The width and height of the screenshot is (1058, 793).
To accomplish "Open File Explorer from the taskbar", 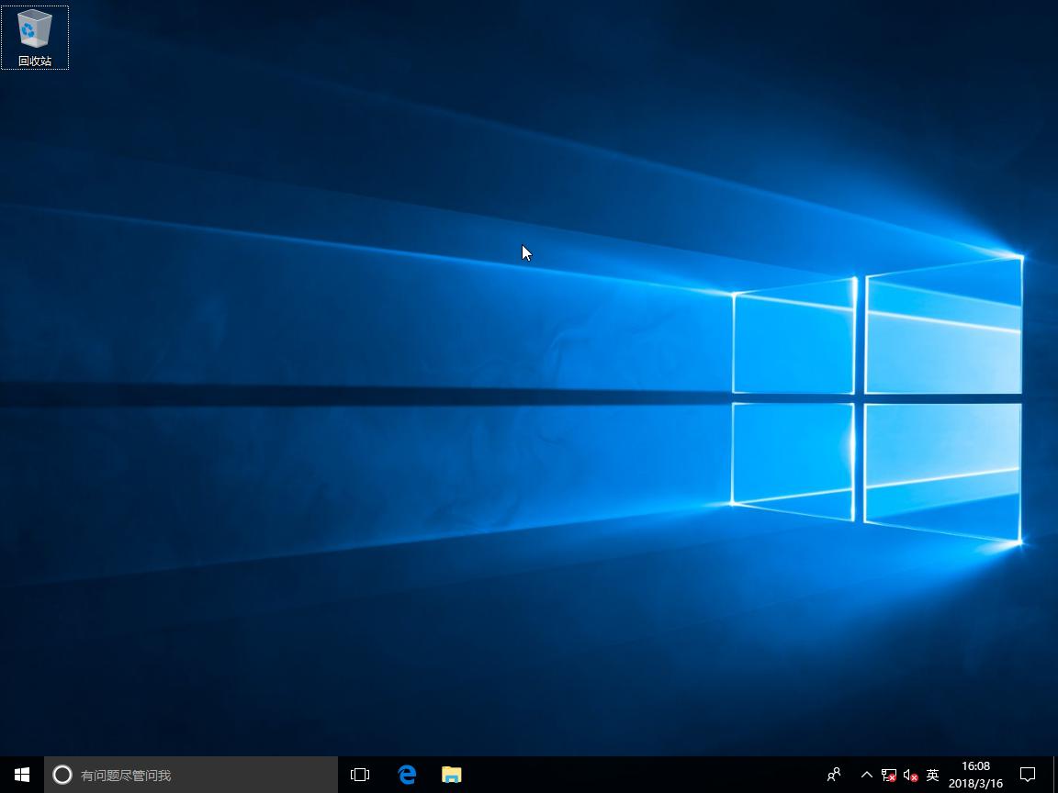I will [x=452, y=775].
